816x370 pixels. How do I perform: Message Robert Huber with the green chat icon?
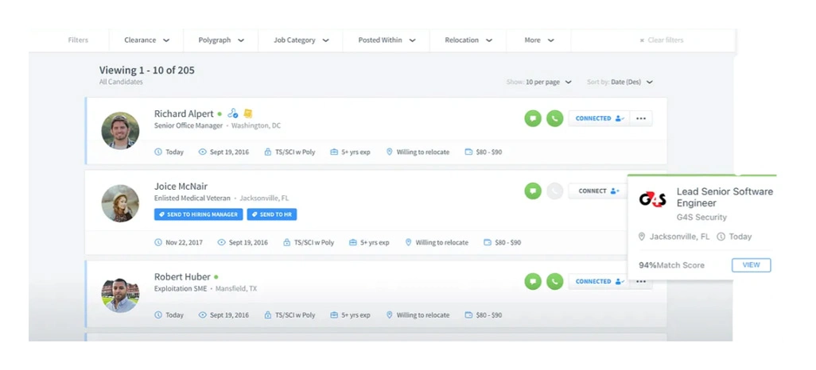tap(532, 281)
